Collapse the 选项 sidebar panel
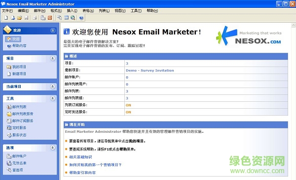 [x=53, y=148]
